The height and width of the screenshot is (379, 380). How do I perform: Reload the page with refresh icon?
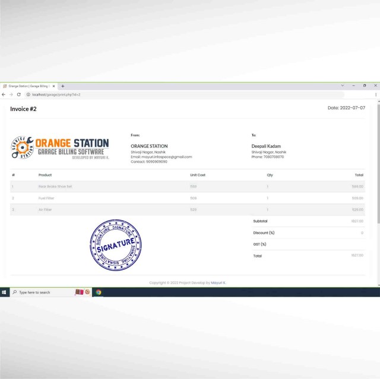coord(18,95)
